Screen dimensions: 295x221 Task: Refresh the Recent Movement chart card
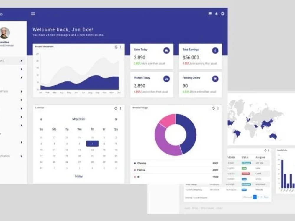click(116, 47)
